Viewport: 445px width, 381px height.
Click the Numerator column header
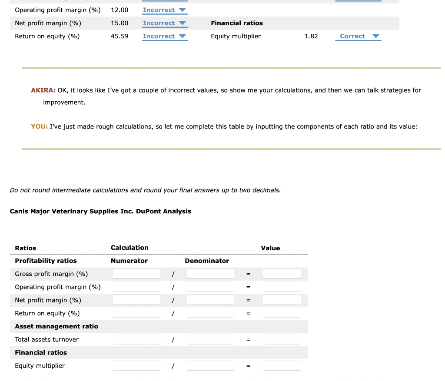(129, 261)
